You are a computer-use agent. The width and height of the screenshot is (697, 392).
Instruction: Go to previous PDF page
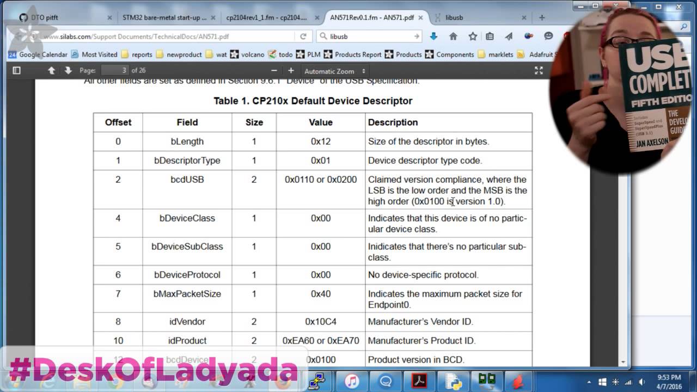51,70
